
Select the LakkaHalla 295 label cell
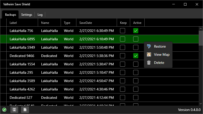tap(22, 72)
